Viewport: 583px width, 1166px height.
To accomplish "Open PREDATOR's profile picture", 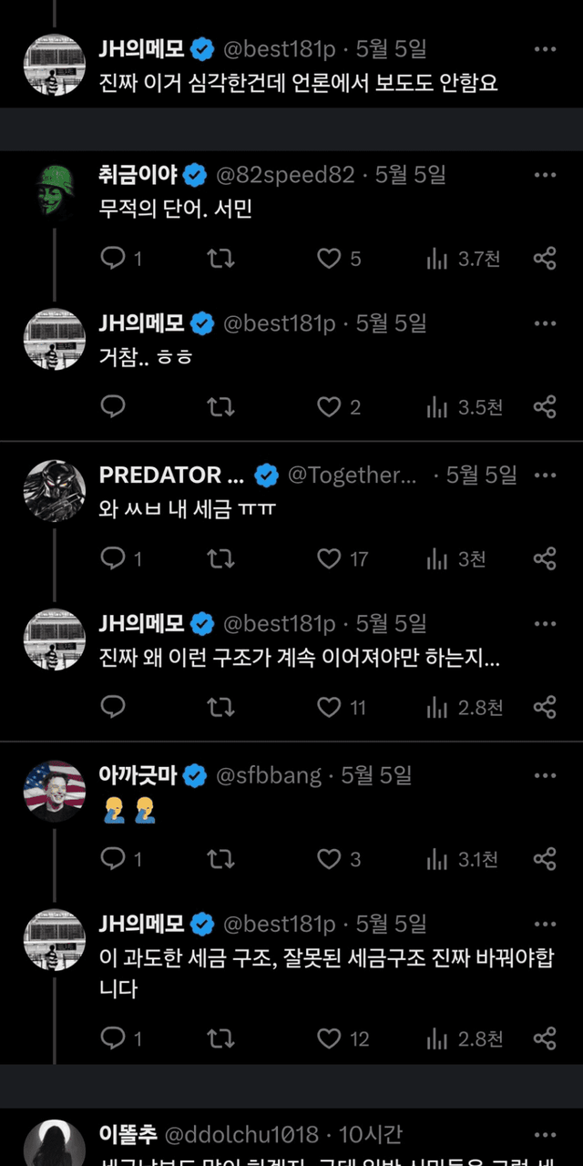I will click(x=54, y=491).
